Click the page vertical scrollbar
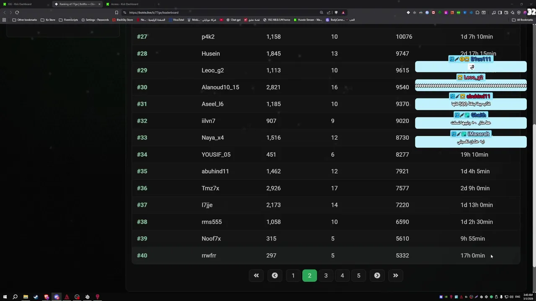This screenshot has width=536, height=301. click(534, 196)
